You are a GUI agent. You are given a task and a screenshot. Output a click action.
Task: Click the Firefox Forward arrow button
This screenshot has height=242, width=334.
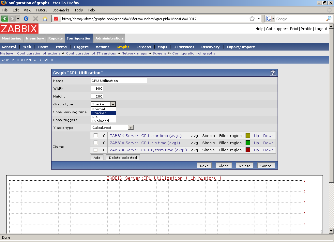click(12, 19)
